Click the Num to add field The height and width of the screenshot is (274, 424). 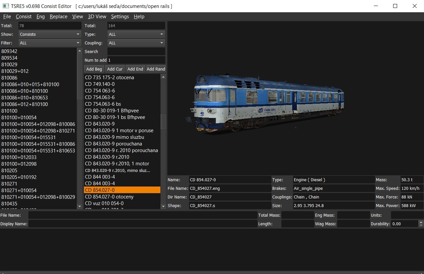136,60
